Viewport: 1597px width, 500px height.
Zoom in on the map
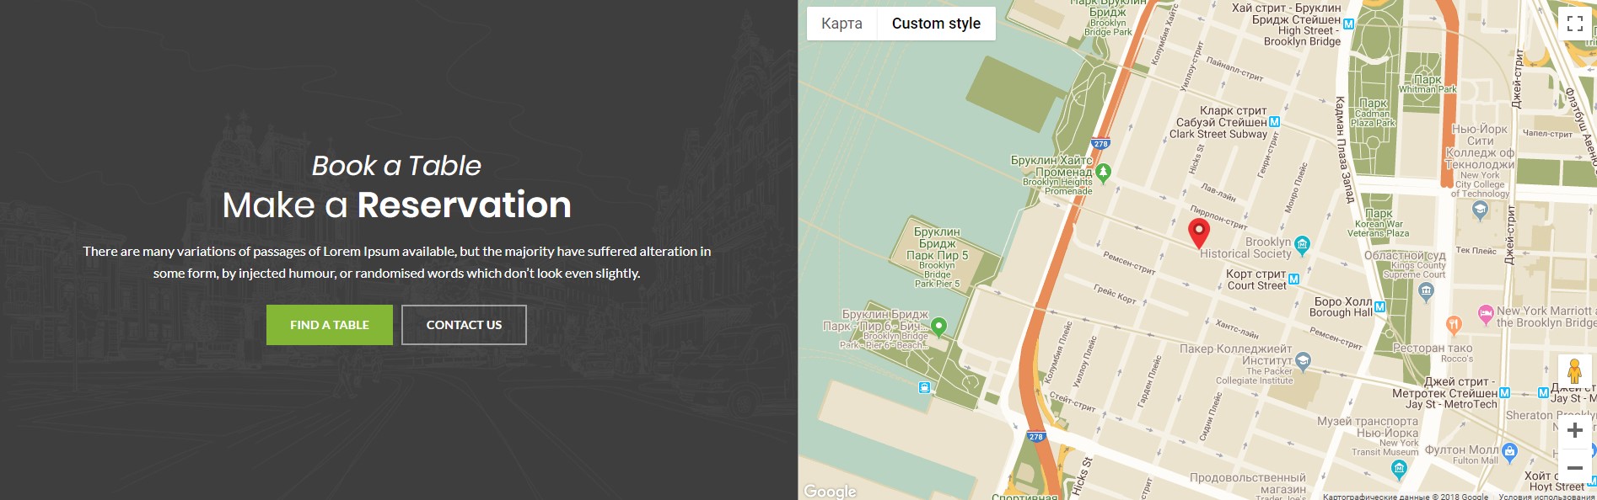click(1574, 431)
